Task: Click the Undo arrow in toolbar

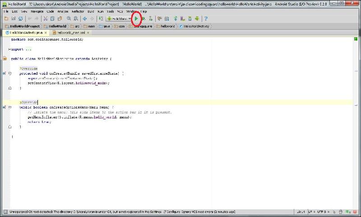Action: [30, 18]
